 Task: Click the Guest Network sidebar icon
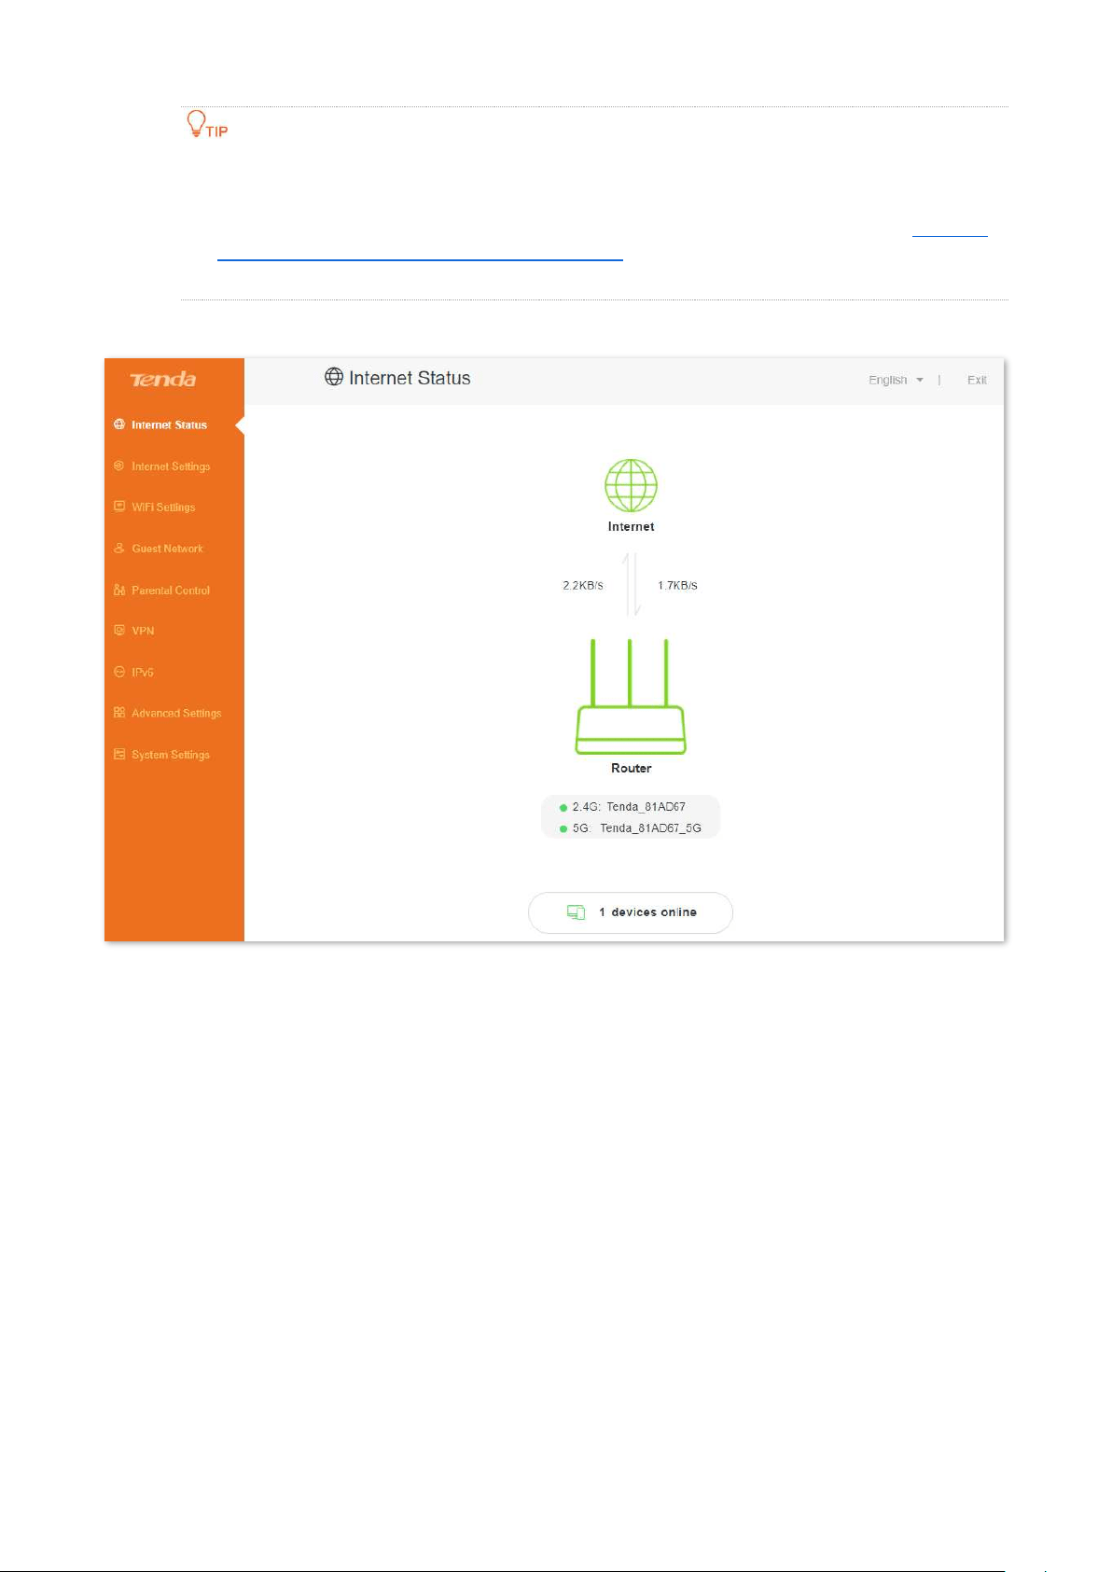tap(119, 549)
